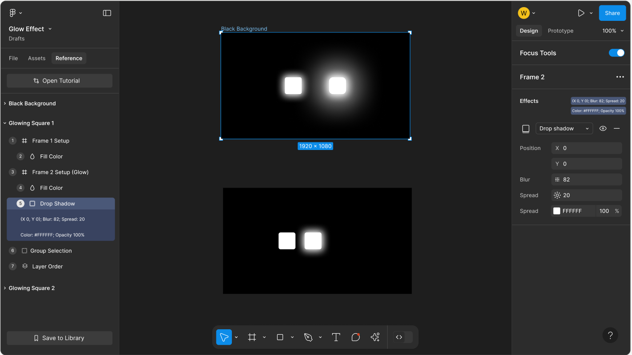
Task: Turn off the Focus Tools switch
Action: (x=616, y=53)
